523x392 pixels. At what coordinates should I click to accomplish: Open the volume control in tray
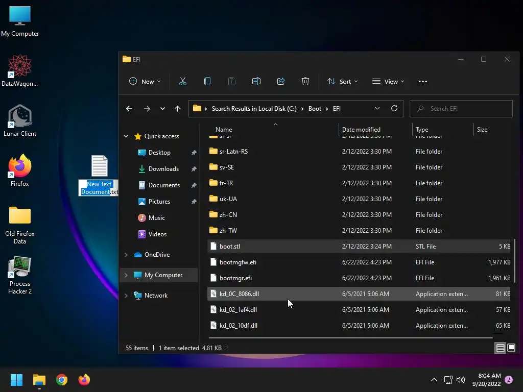461,380
